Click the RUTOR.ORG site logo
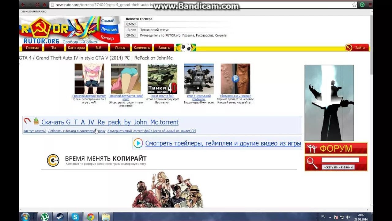392x221 pixels. (70, 30)
